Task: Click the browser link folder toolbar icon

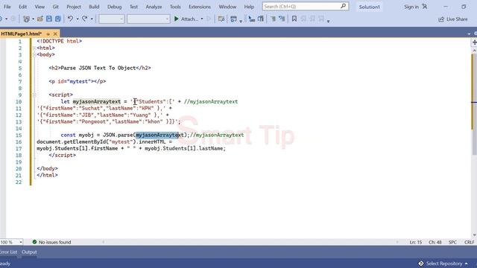Action: (221, 19)
